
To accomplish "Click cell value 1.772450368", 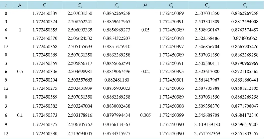I will point(45,47).
